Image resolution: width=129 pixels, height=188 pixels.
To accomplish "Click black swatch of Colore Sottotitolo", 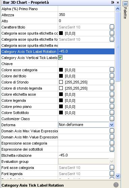I will [61, 113].
